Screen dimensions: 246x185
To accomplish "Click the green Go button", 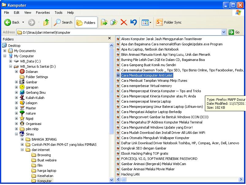I will [x=232, y=32].
